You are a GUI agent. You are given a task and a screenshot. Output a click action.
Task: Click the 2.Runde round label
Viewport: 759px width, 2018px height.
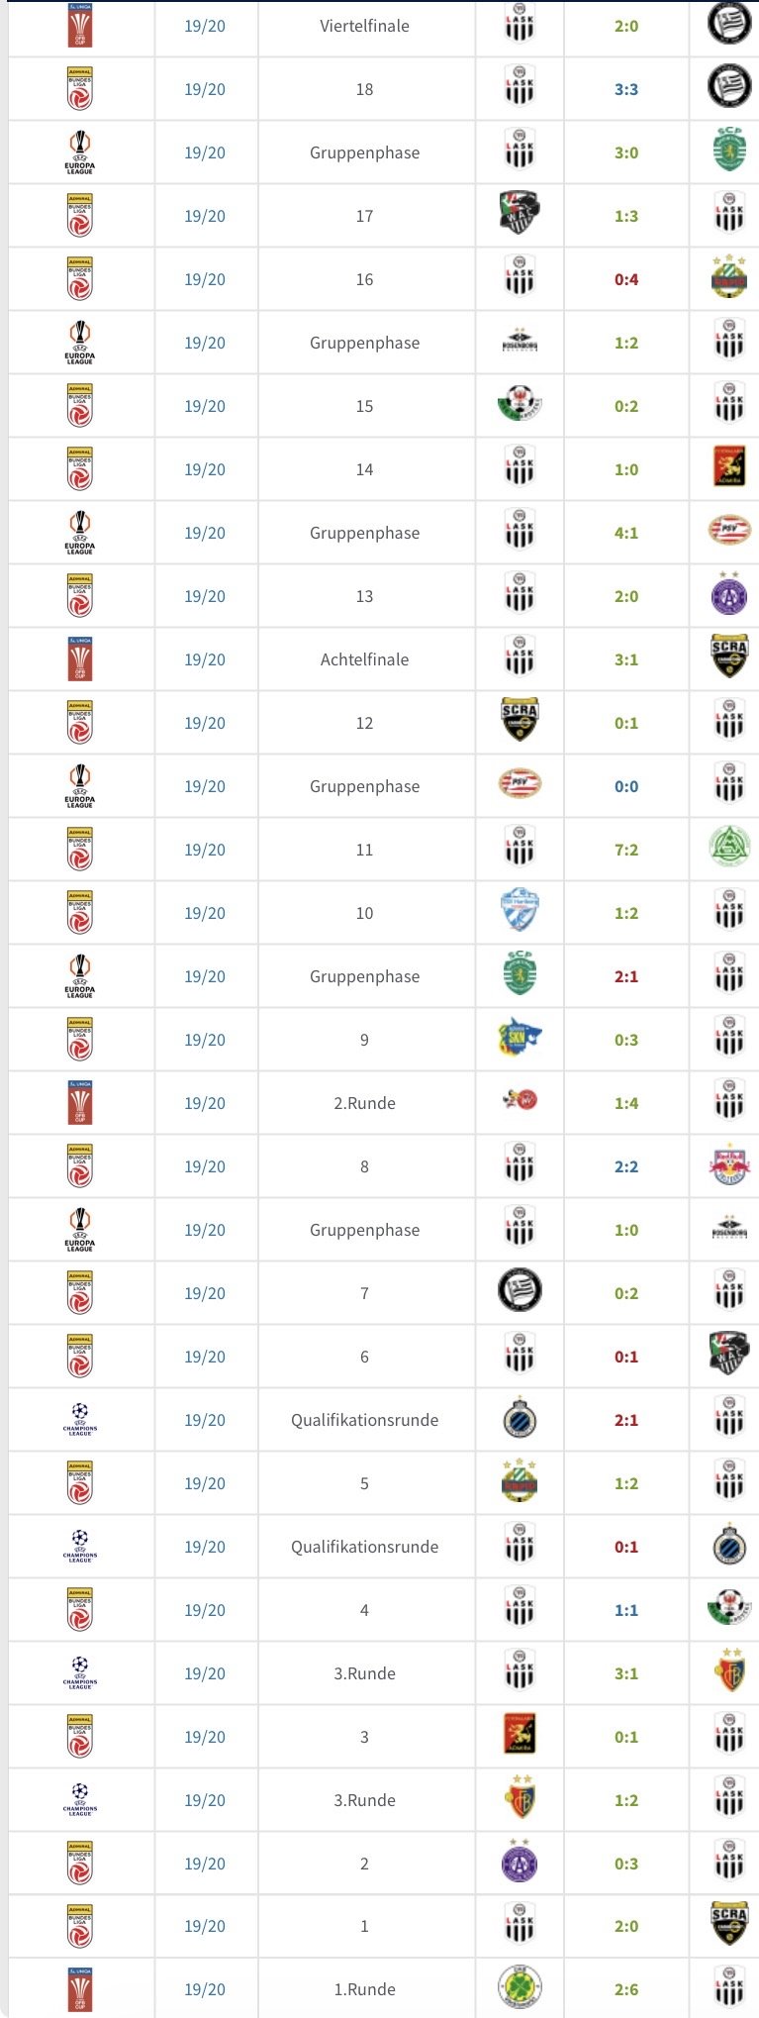[364, 1103]
